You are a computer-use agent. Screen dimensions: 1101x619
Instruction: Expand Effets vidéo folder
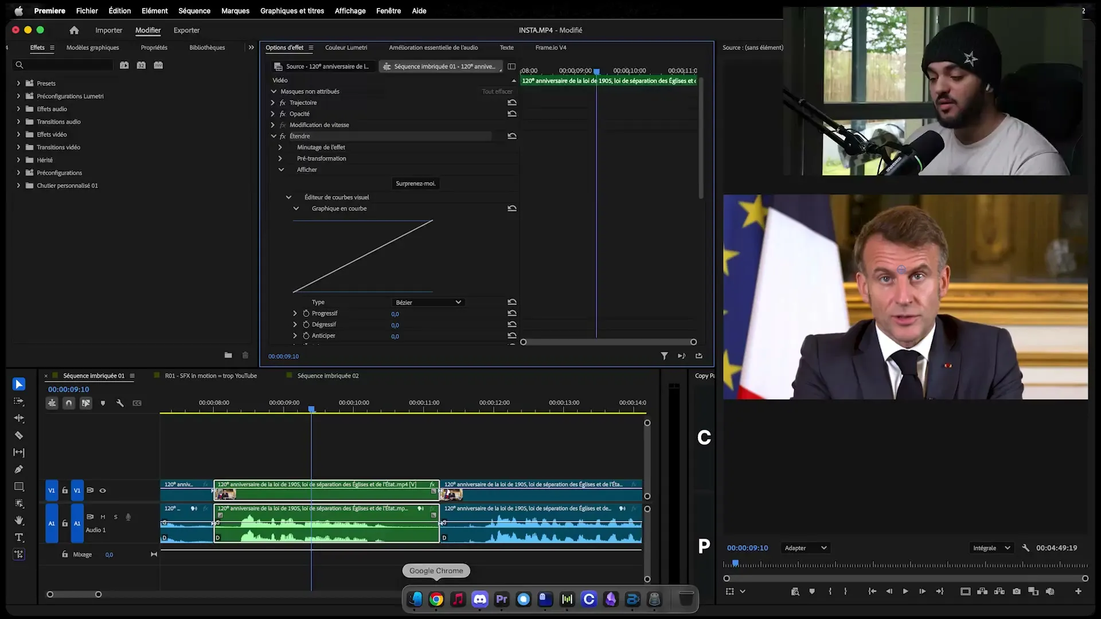18,134
